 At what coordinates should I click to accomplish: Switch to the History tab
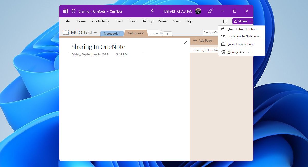tap(147, 21)
